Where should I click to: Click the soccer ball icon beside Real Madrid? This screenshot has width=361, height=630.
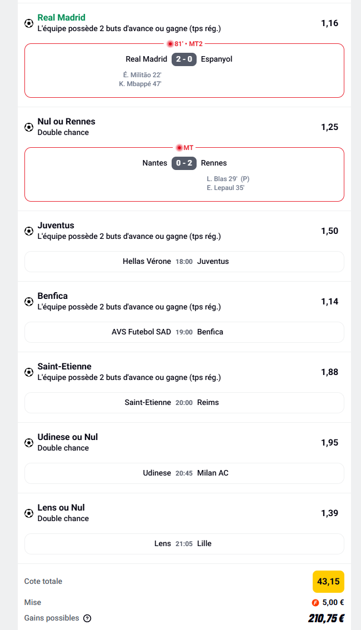(29, 23)
